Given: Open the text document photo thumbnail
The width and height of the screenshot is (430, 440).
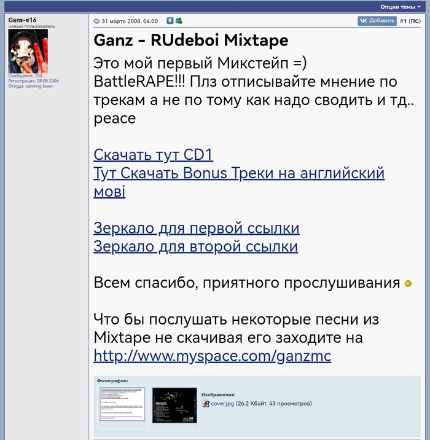Looking at the screenshot, I should pyautogui.click(x=122, y=404).
